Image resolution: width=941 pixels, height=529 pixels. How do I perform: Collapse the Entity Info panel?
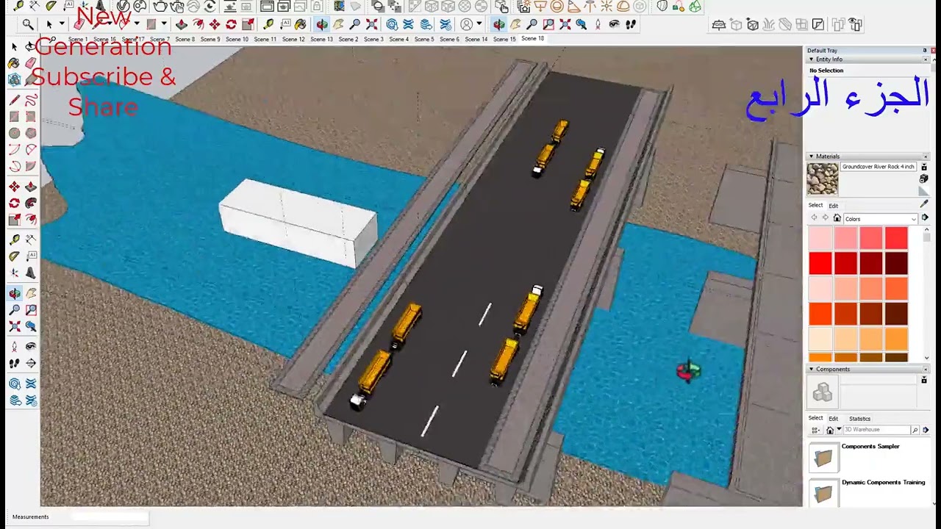point(811,60)
